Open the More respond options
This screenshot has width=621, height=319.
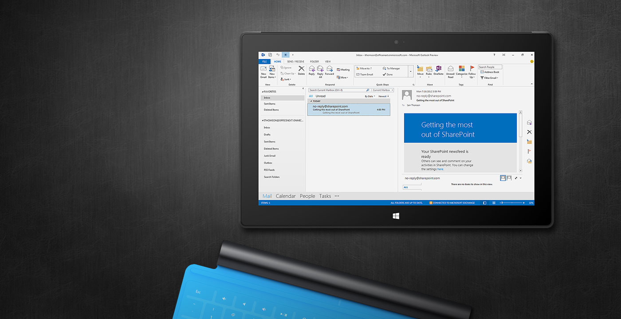[342, 77]
